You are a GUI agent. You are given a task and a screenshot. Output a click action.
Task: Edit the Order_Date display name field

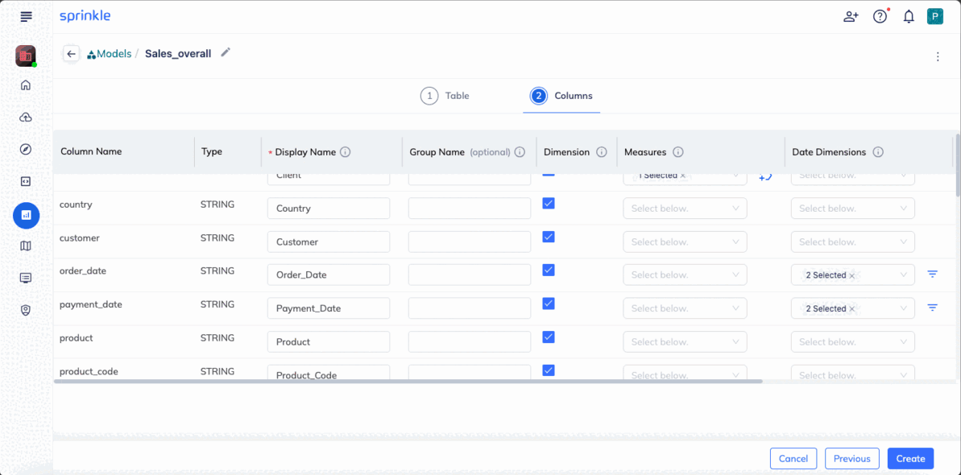click(329, 275)
